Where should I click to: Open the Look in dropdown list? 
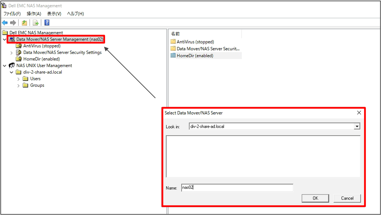pos(357,126)
